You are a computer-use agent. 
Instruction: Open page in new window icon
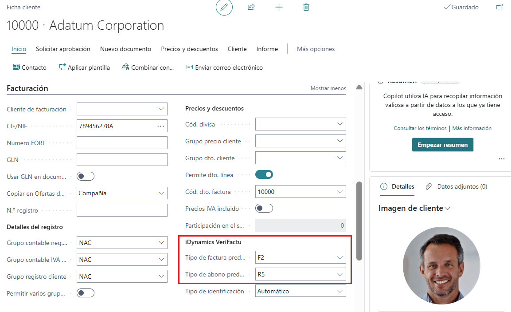point(499,7)
